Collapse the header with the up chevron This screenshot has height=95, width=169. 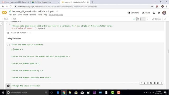pyautogui.click(x=165, y=19)
